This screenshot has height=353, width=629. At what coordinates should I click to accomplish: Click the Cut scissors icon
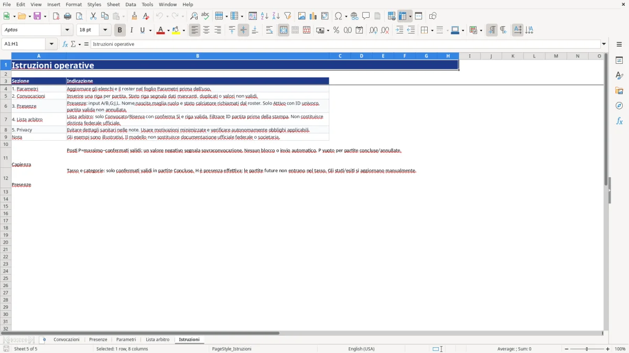(93, 16)
